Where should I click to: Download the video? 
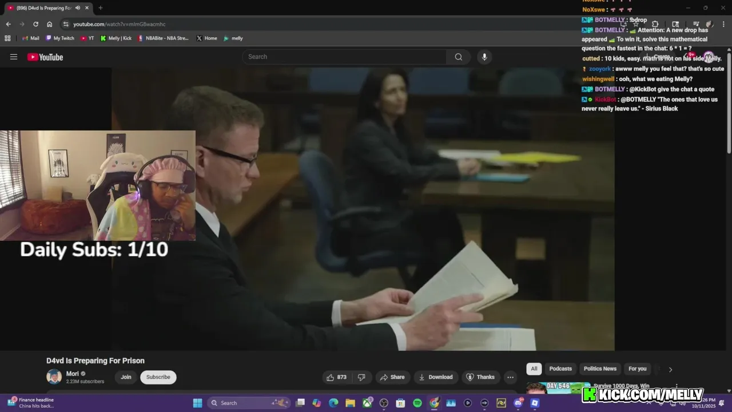(436, 377)
